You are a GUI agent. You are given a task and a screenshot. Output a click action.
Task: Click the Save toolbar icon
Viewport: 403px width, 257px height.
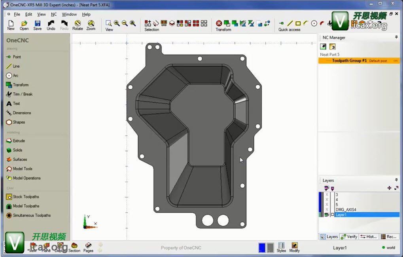pos(37,25)
